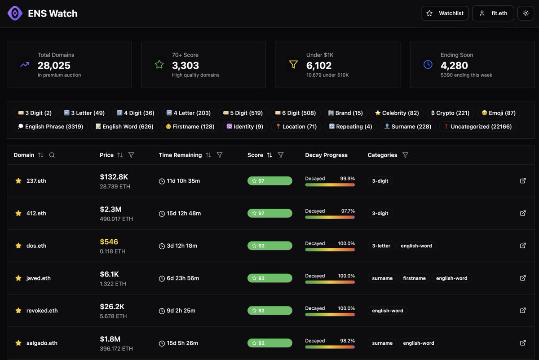Open external link for 237.eth

click(523, 181)
